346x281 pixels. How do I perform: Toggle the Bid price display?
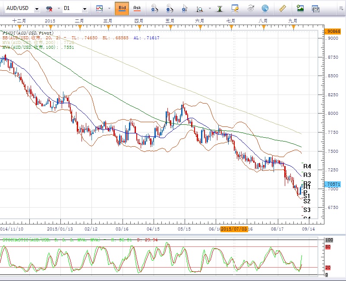click(122, 8)
